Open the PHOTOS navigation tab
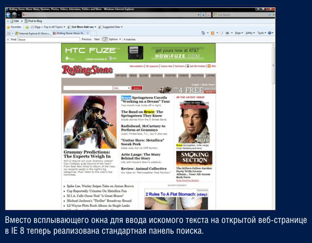Screen dimensions: 312x243 pyautogui.click(x=171, y=76)
